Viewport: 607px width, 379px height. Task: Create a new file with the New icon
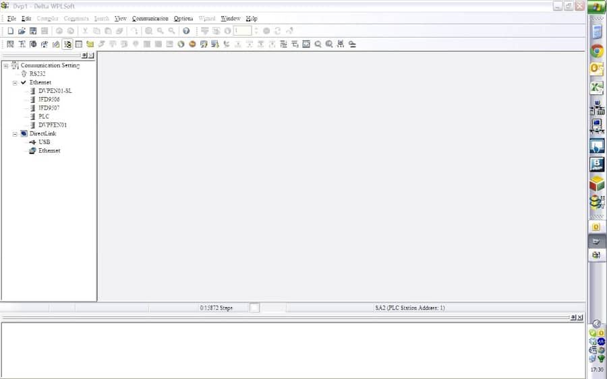(x=10, y=31)
